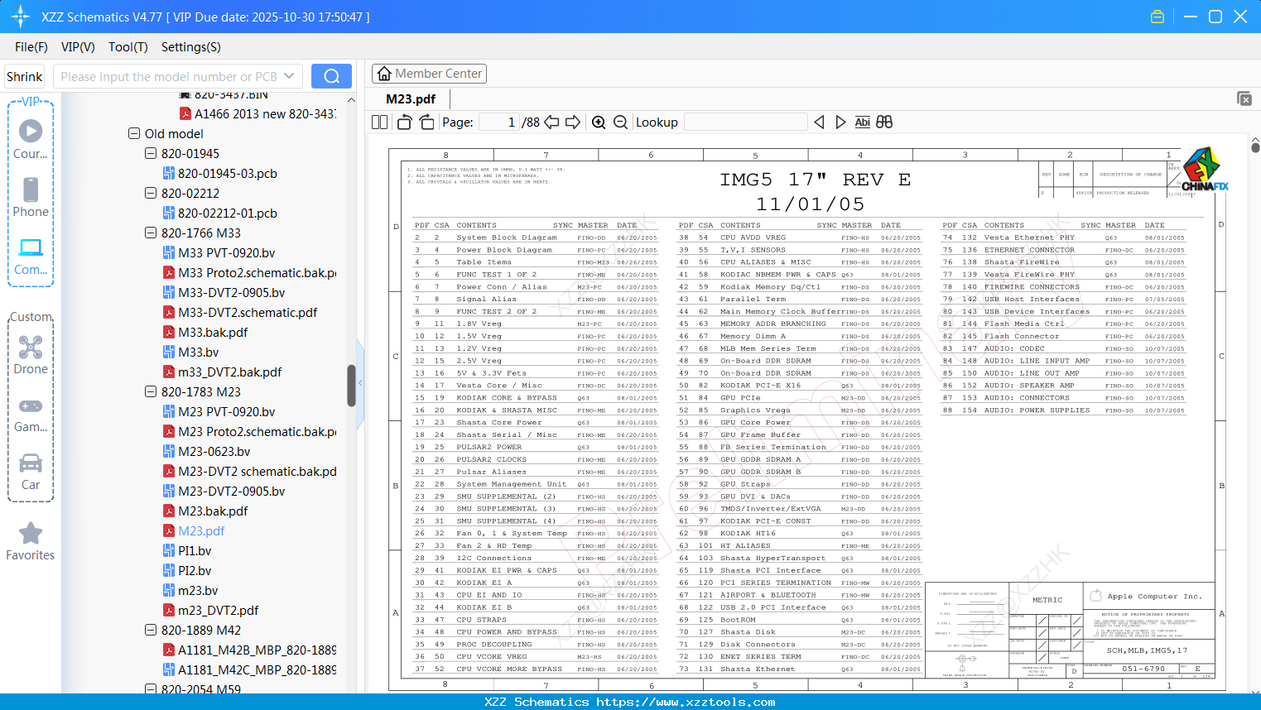Screen dimensions: 1261x710
Task: Open m23_DVT2.pdf file
Action: pos(210,610)
